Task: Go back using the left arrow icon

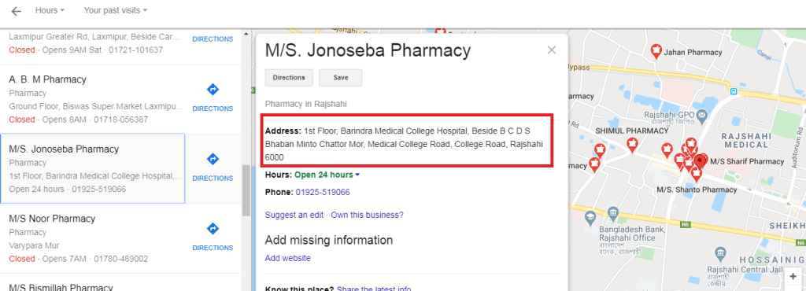Action: [x=16, y=11]
